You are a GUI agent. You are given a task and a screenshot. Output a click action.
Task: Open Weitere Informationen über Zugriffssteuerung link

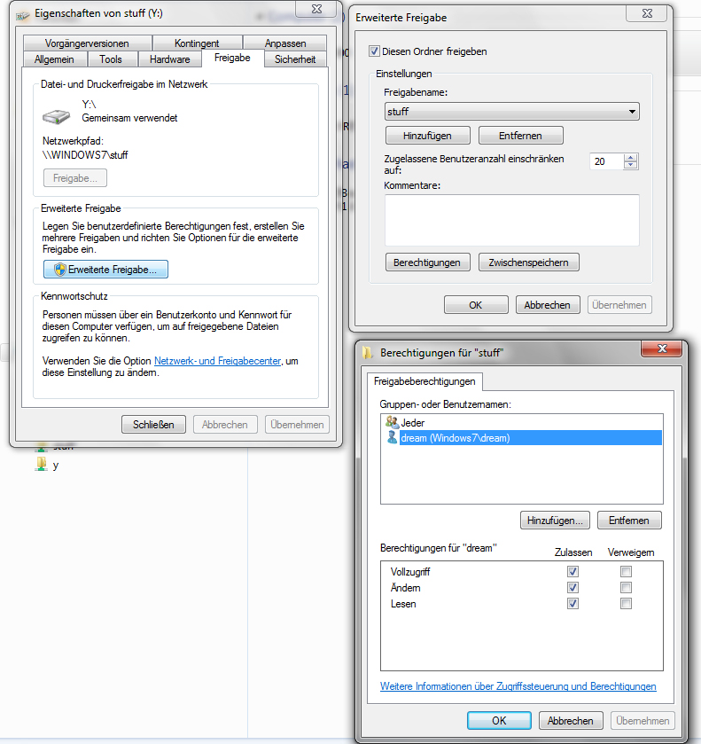(518, 686)
